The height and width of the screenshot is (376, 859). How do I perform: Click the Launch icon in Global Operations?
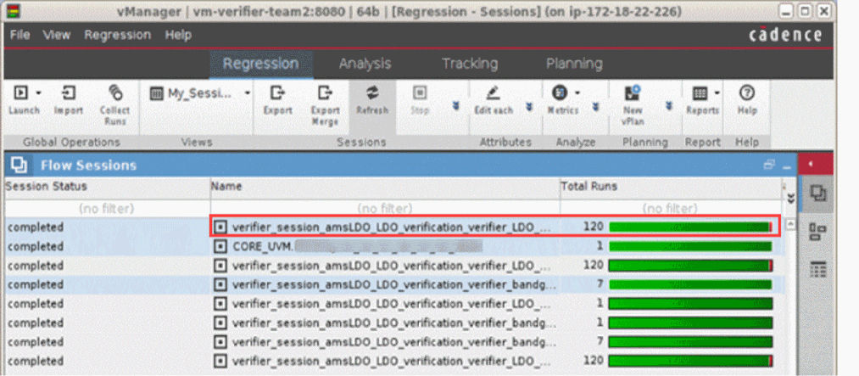click(x=20, y=93)
